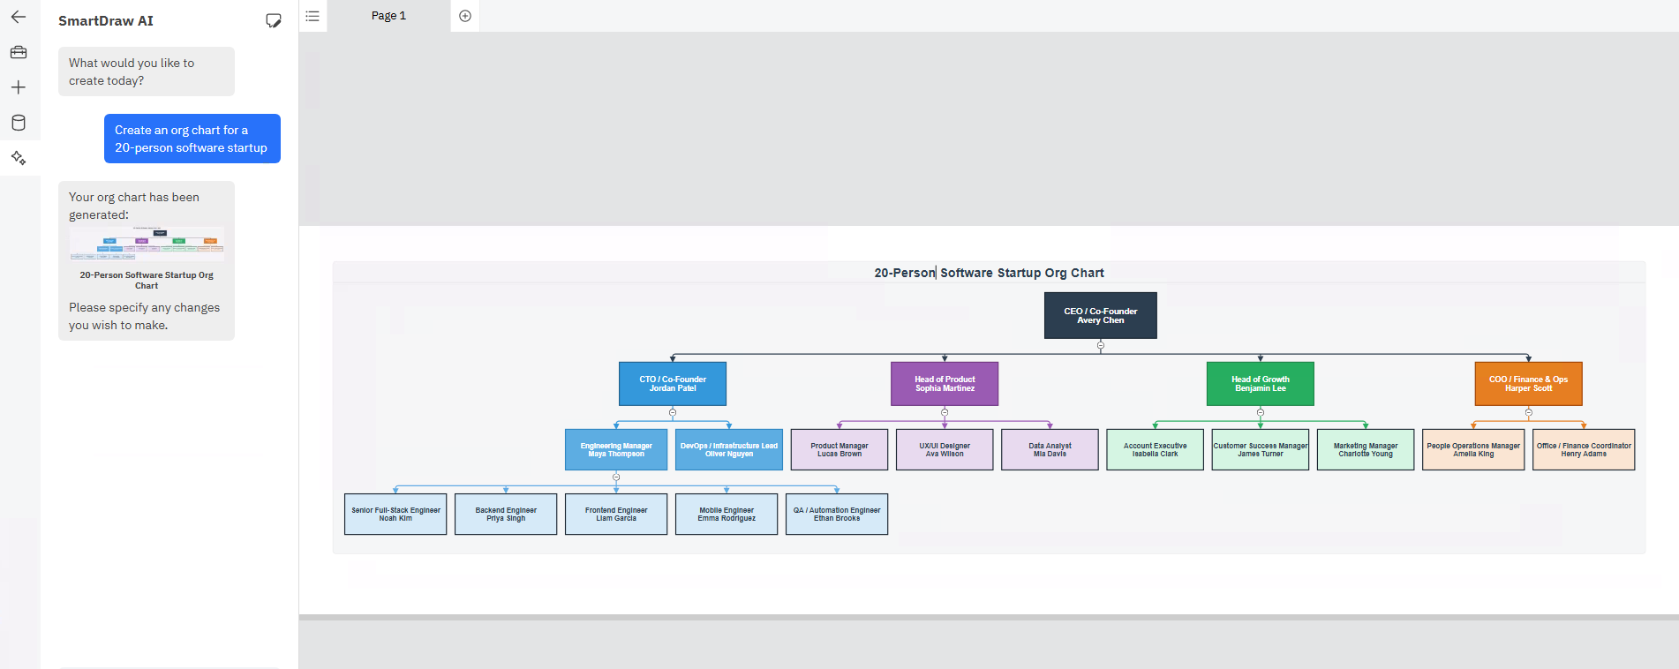Select Engineering Manager Maya Thompson box
1679x669 pixels.
click(616, 449)
